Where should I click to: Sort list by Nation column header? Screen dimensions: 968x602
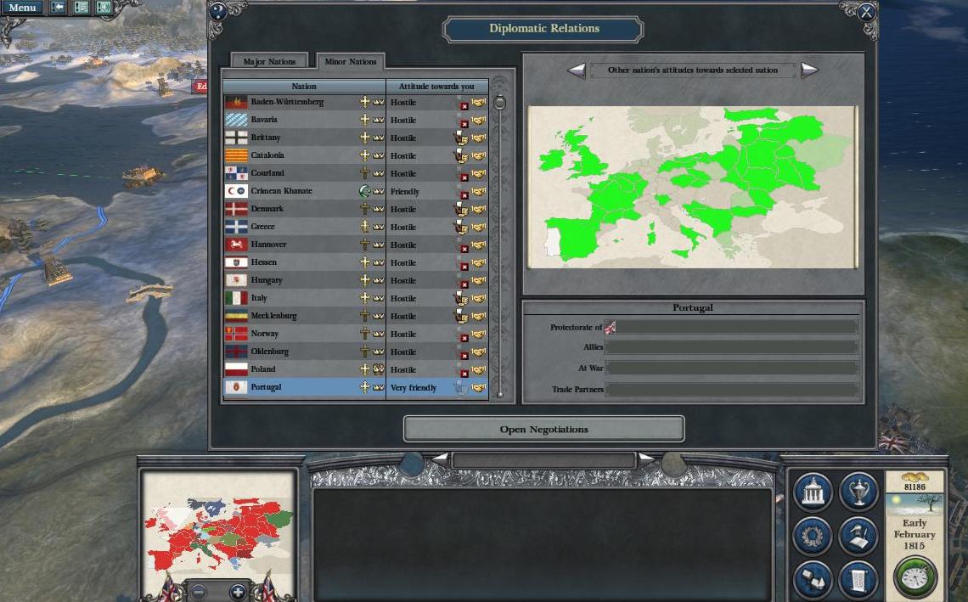[304, 87]
